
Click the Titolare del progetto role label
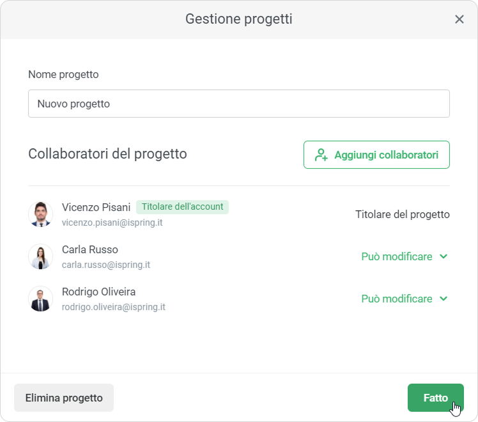pos(402,214)
